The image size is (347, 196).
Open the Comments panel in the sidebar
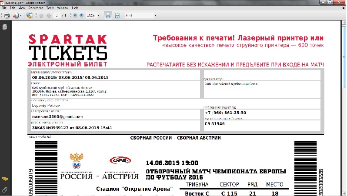pyautogui.click(x=5, y=179)
